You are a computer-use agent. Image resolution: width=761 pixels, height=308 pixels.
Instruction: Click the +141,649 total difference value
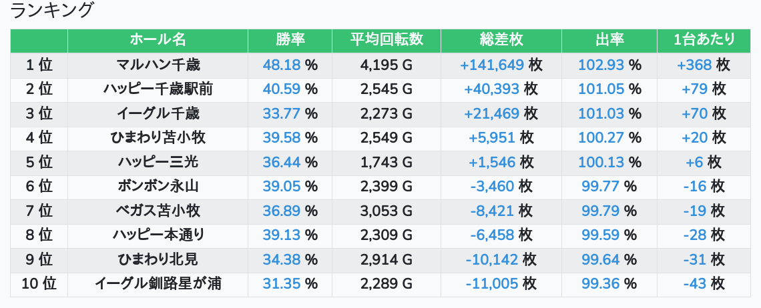pos(491,65)
